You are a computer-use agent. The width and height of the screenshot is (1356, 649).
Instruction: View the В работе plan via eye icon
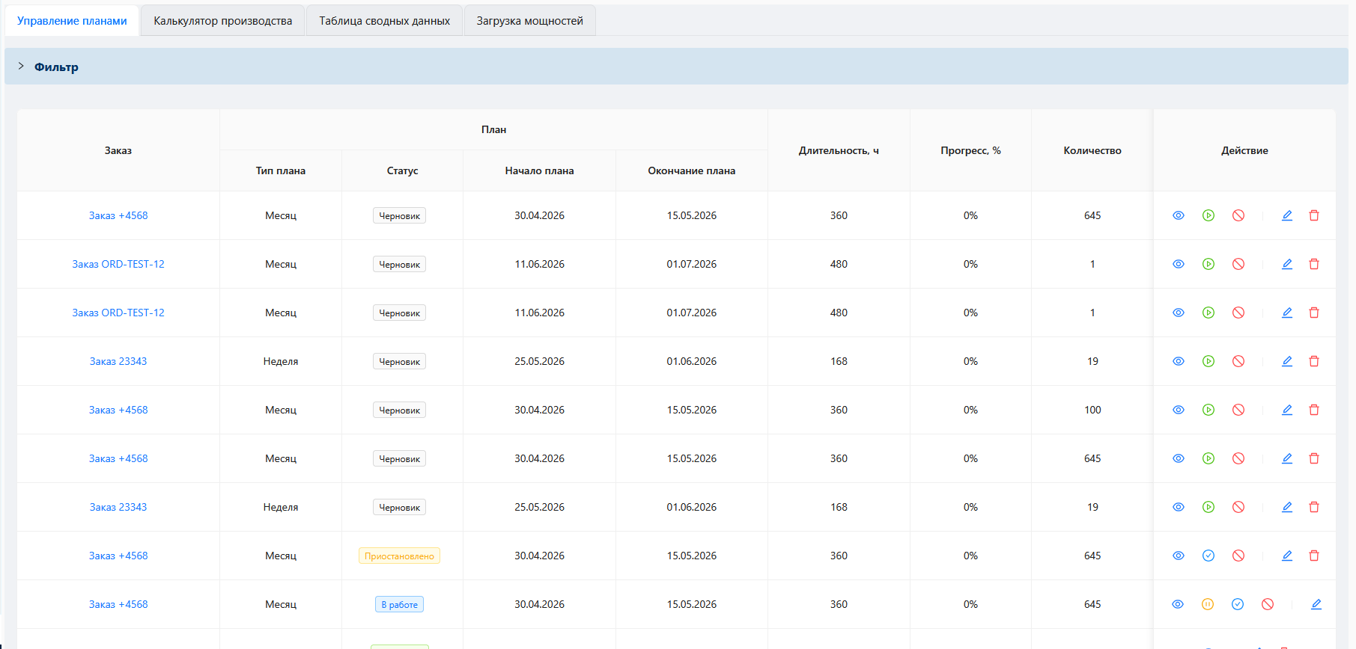pyautogui.click(x=1178, y=604)
